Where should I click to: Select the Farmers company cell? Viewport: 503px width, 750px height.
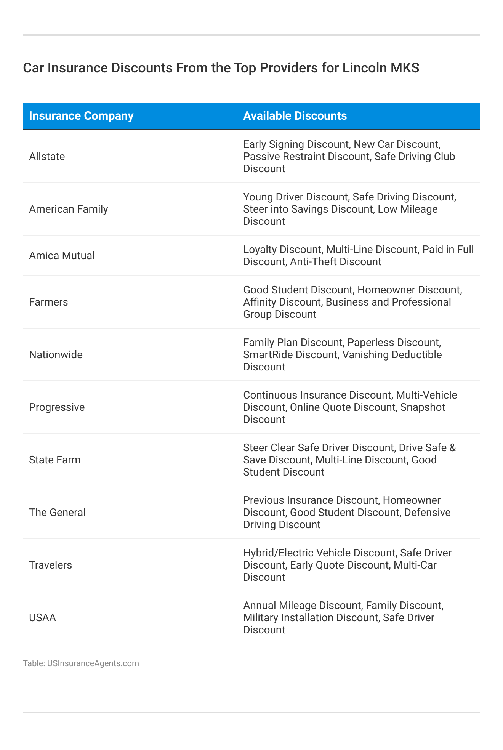(x=48, y=302)
